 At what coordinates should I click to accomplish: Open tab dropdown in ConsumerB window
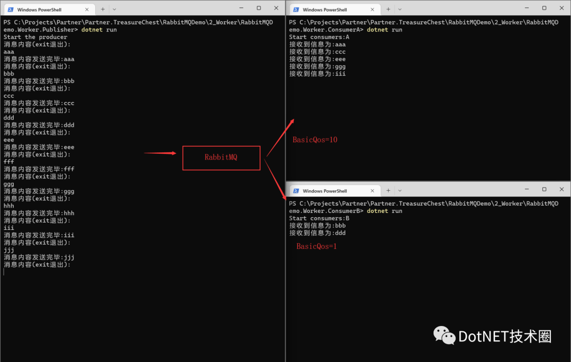[400, 191]
